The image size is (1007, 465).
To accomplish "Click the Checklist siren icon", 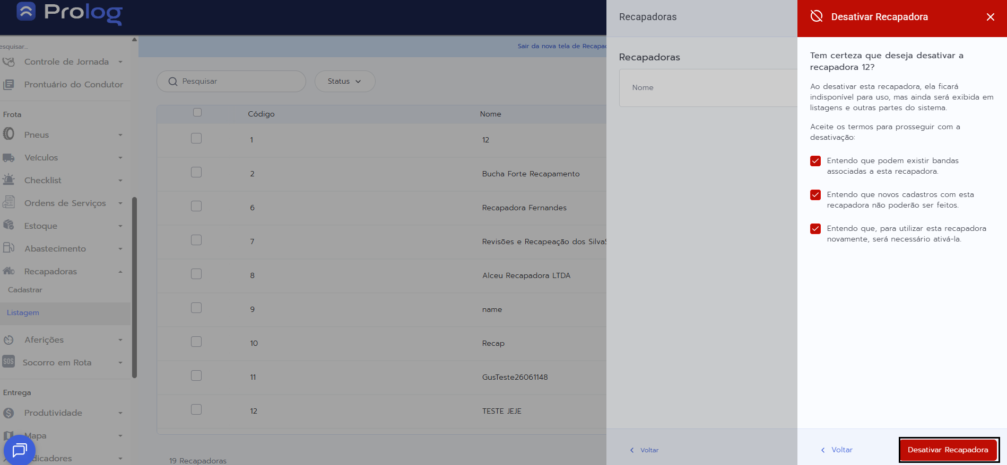I will pyautogui.click(x=8, y=180).
